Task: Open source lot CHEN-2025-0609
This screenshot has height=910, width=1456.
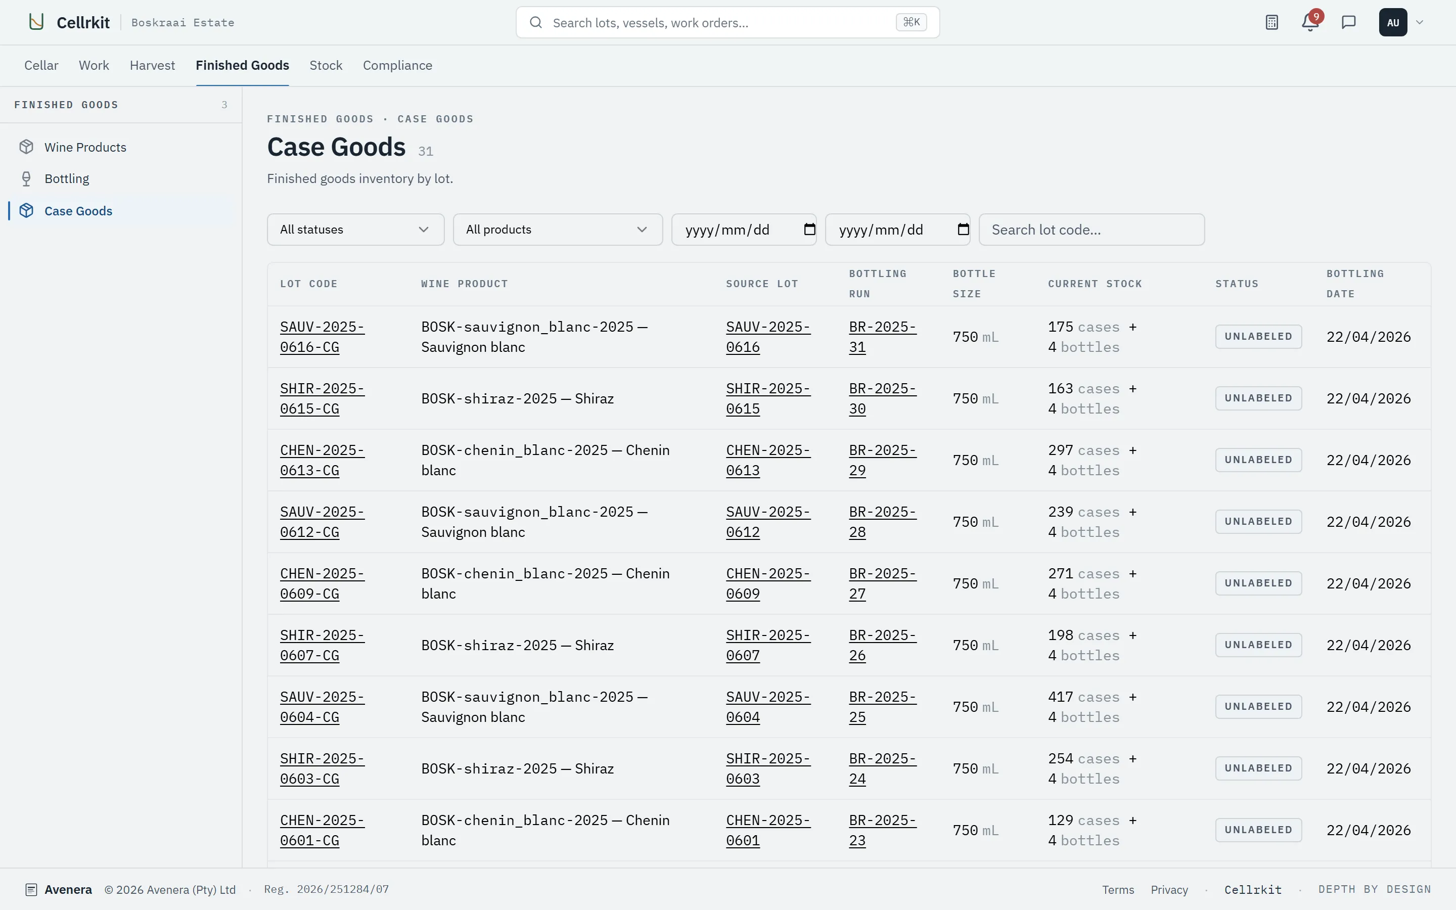Action: point(768,584)
